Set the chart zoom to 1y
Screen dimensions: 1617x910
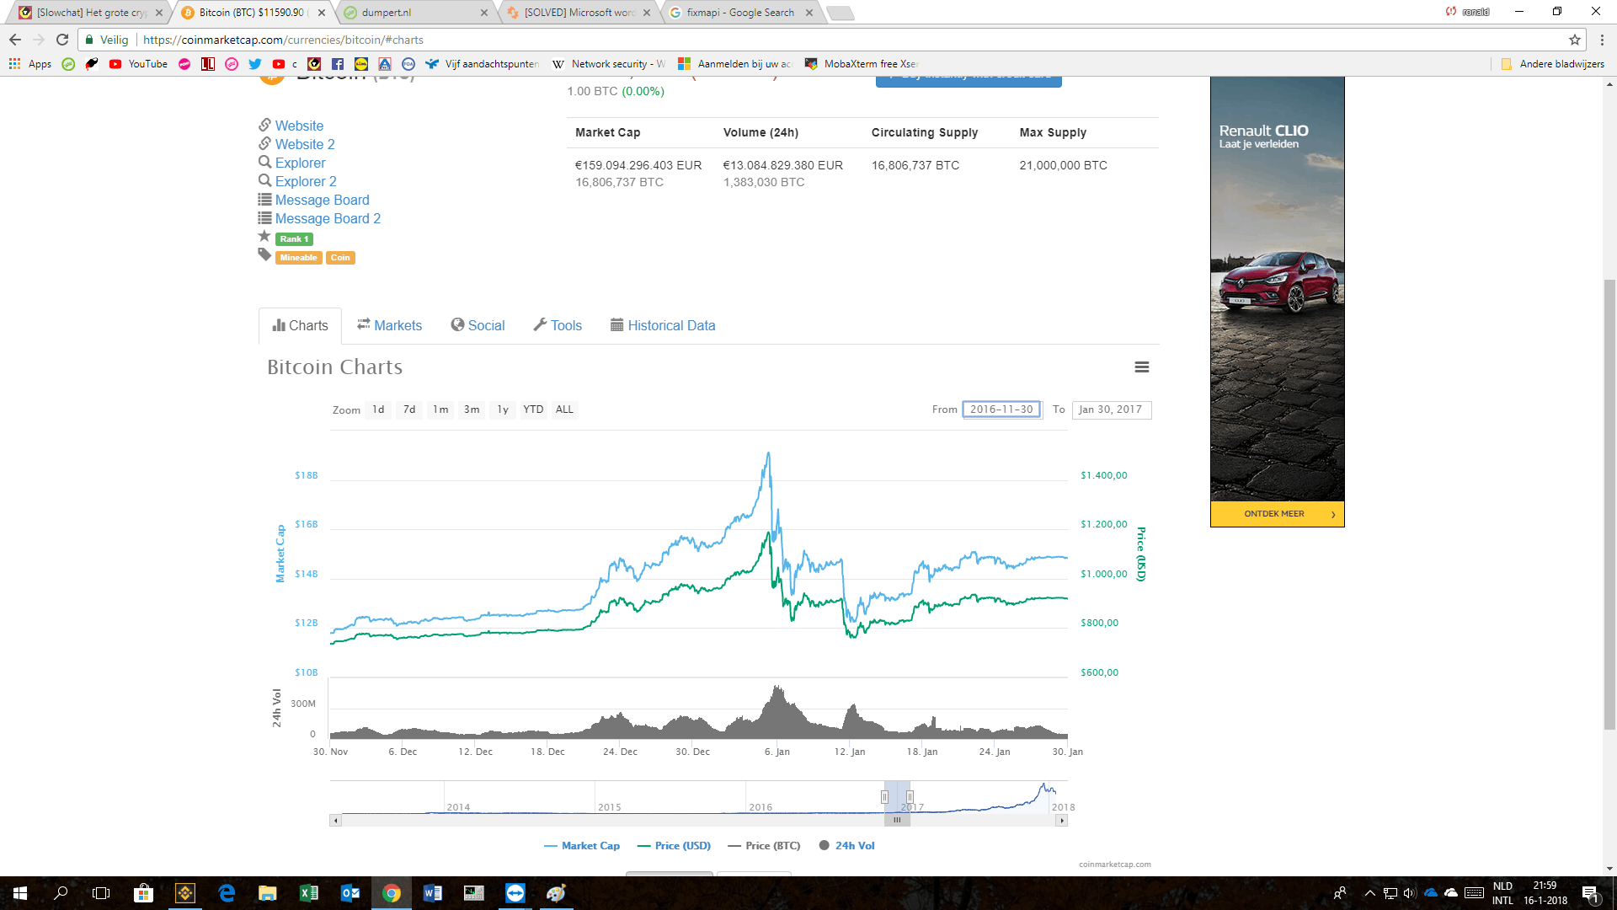[503, 410]
